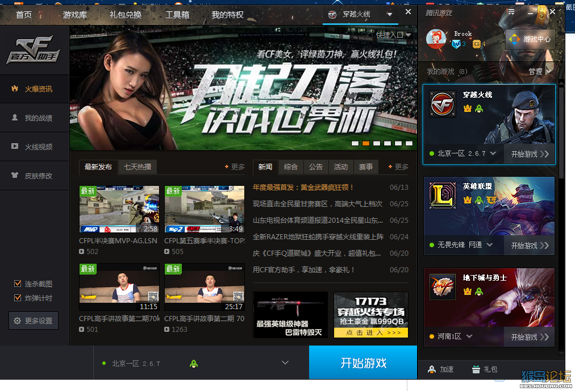Click the crown badge under 地下城与勇士
The width and height of the screenshot is (575, 391).
(467, 292)
